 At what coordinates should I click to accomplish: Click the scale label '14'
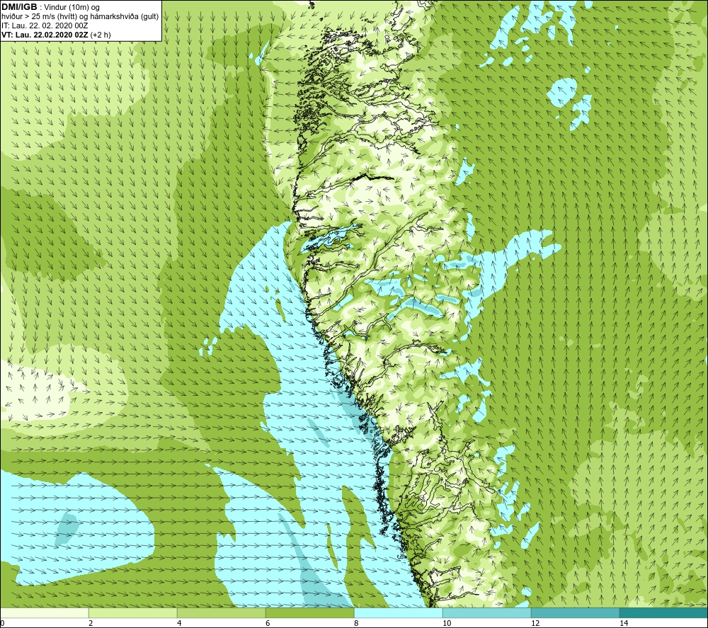pyautogui.click(x=624, y=624)
